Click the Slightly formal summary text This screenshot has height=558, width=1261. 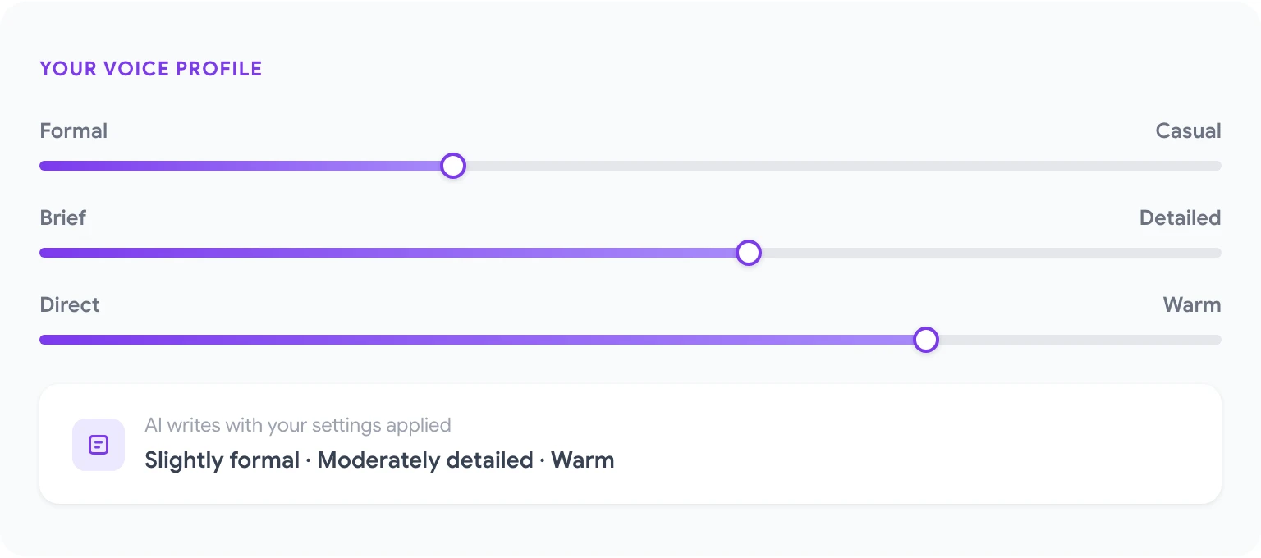click(x=222, y=460)
